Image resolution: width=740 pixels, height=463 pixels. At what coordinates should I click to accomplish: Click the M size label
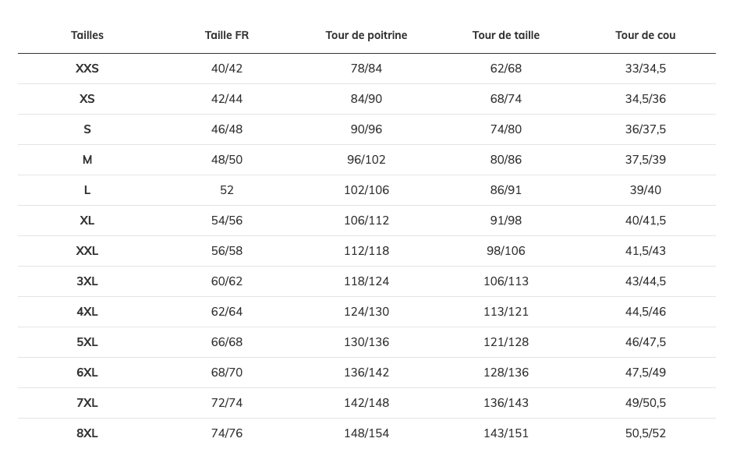tap(87, 160)
